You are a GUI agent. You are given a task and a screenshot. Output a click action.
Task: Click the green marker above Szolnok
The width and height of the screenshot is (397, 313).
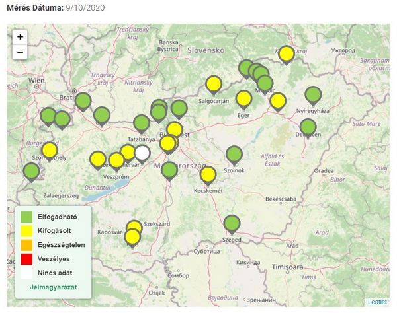(x=234, y=155)
